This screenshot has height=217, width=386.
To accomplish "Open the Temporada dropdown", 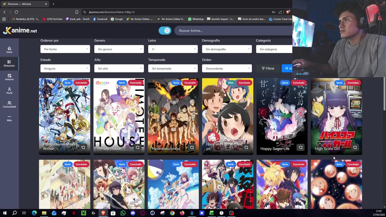I will (x=173, y=68).
